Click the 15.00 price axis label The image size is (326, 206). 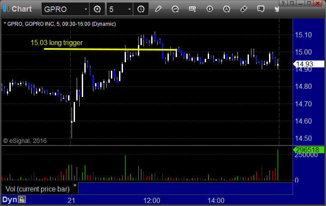click(303, 52)
